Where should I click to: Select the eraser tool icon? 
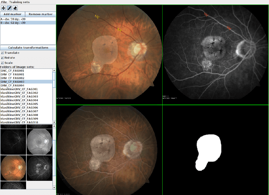[x=16, y=8]
